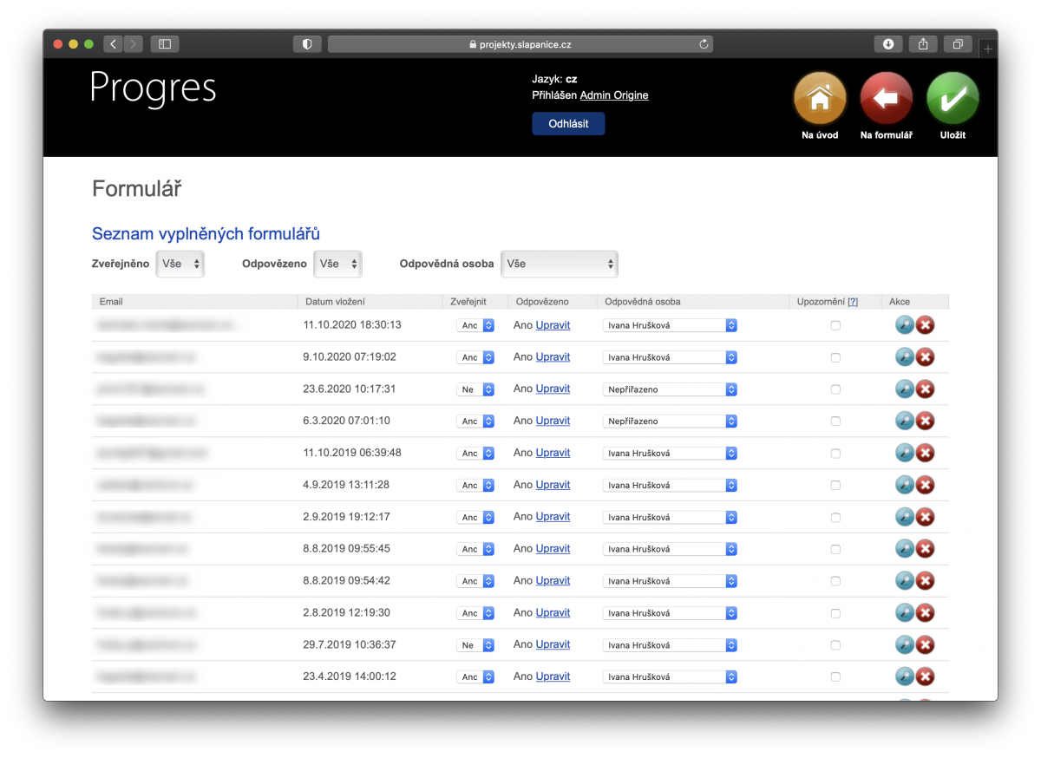Open the Admin Origine profile link
Screen dimensions: 1041x758
pos(614,95)
